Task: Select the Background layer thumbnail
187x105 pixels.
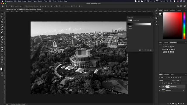Action: [x=163, y=90]
